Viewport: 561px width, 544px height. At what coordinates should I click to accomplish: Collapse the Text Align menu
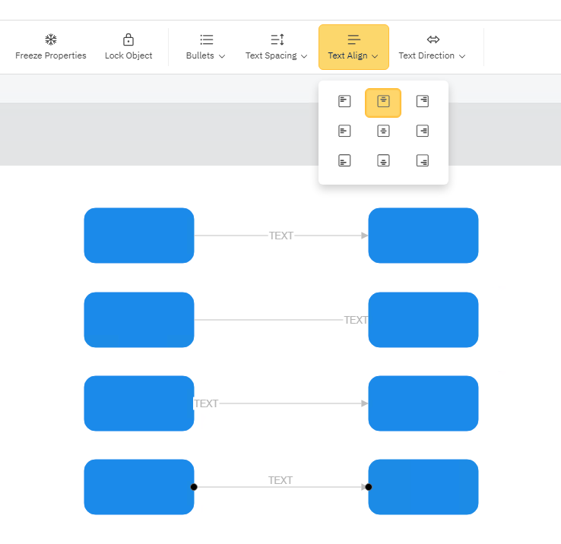[x=353, y=47]
